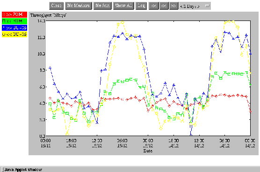Toggle the green ROM legend entry
Image resolution: width=260 pixels, height=172 pixels.
(x=14, y=21)
